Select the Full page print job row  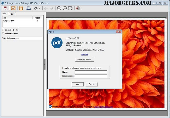[x=22, y=21]
